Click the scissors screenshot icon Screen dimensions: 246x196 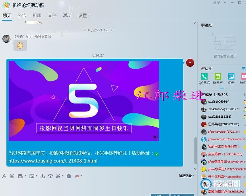[58, 176]
